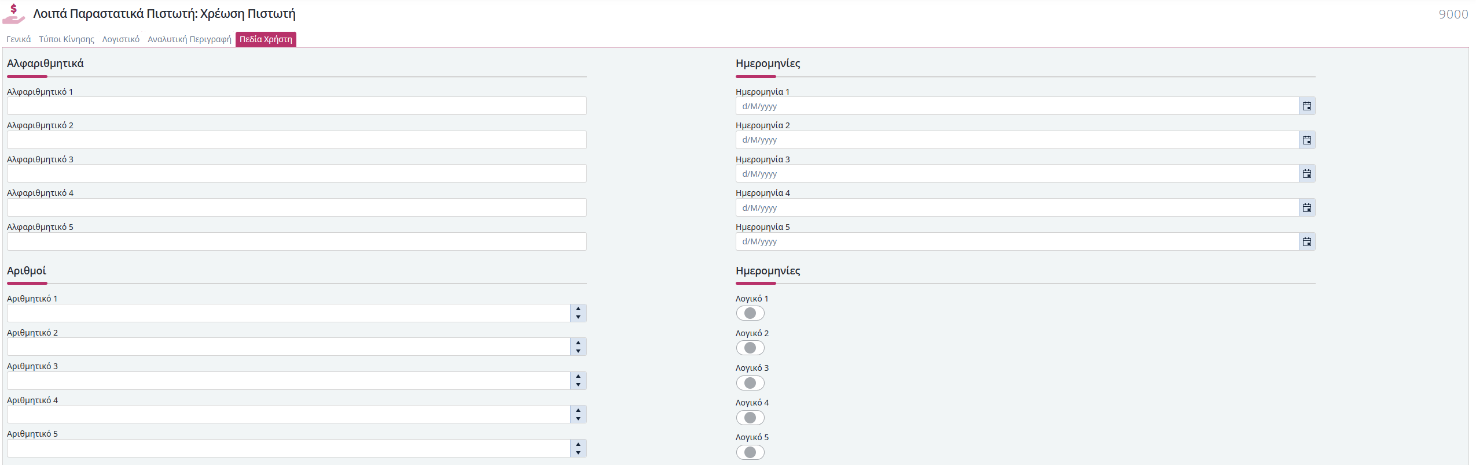This screenshot has width=1476, height=465.
Task: Toggle the Λογικό 1 switch
Action: pos(750,313)
